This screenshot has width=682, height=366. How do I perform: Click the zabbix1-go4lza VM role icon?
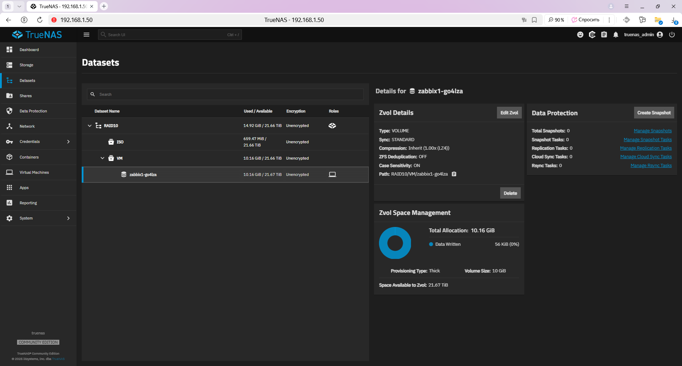click(332, 174)
